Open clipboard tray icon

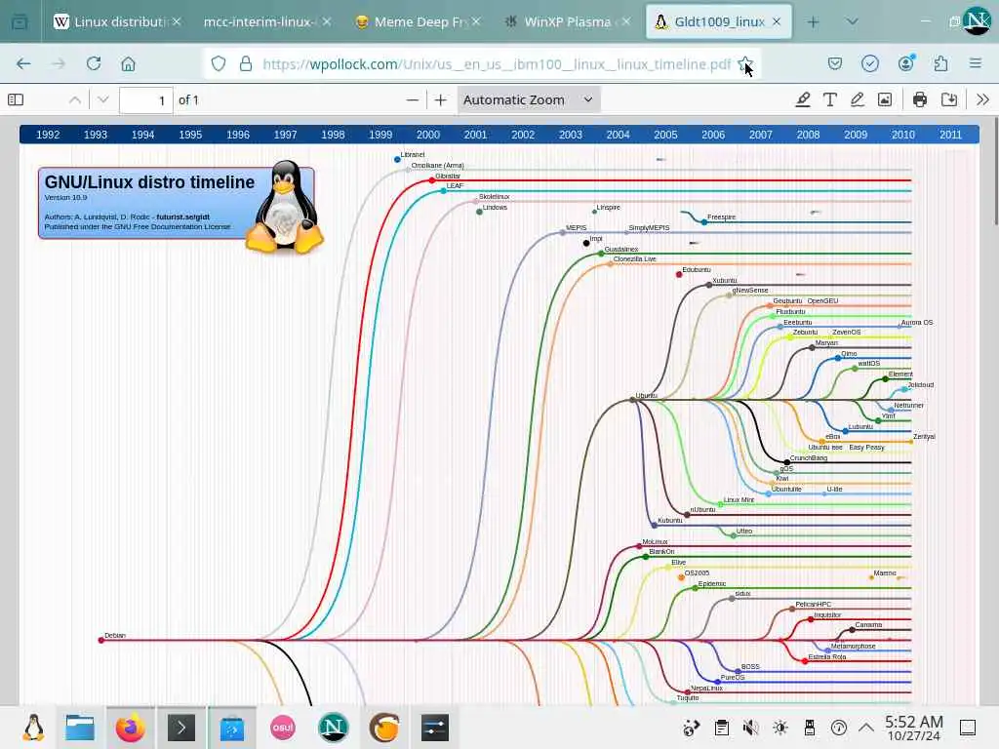point(721,728)
